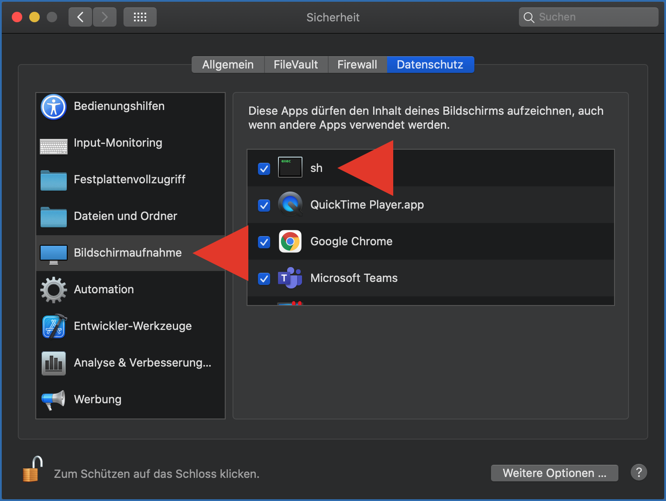Switch to the Firewall tab
The image size is (666, 501).
(357, 65)
